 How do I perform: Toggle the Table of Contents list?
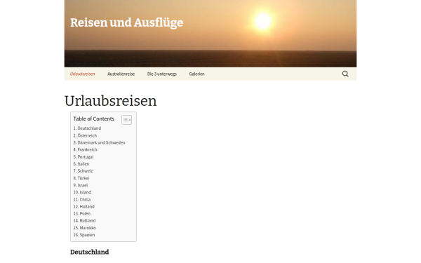(x=127, y=120)
